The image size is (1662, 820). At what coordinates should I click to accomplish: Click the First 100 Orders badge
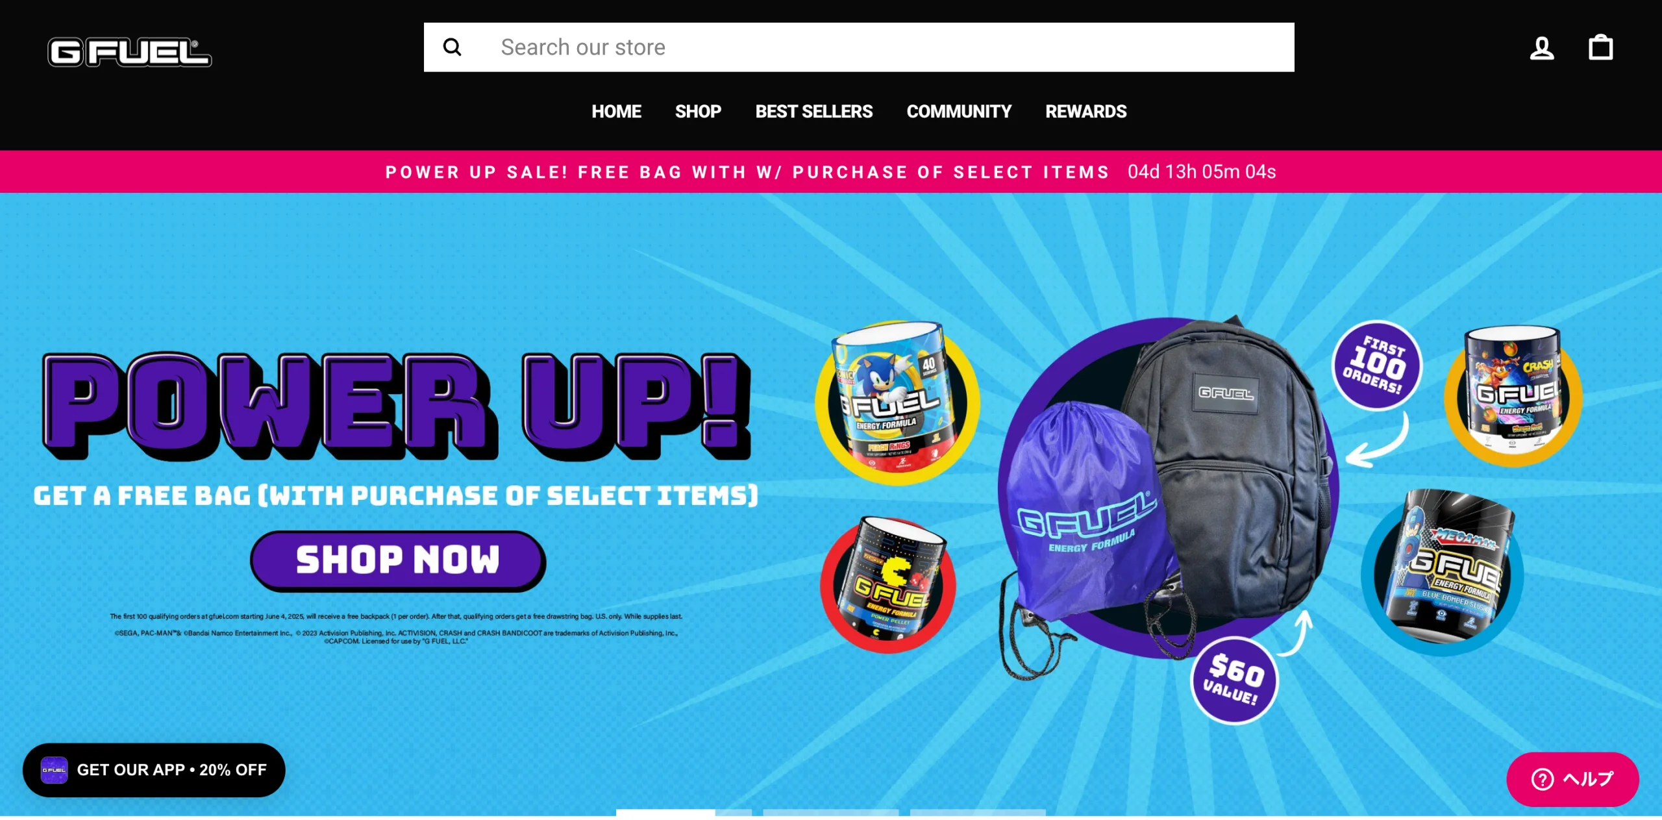pos(1376,366)
